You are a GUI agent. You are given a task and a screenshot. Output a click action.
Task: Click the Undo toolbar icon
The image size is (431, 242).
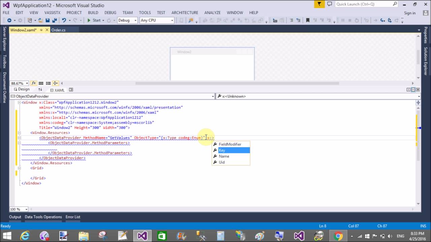click(x=64, y=20)
